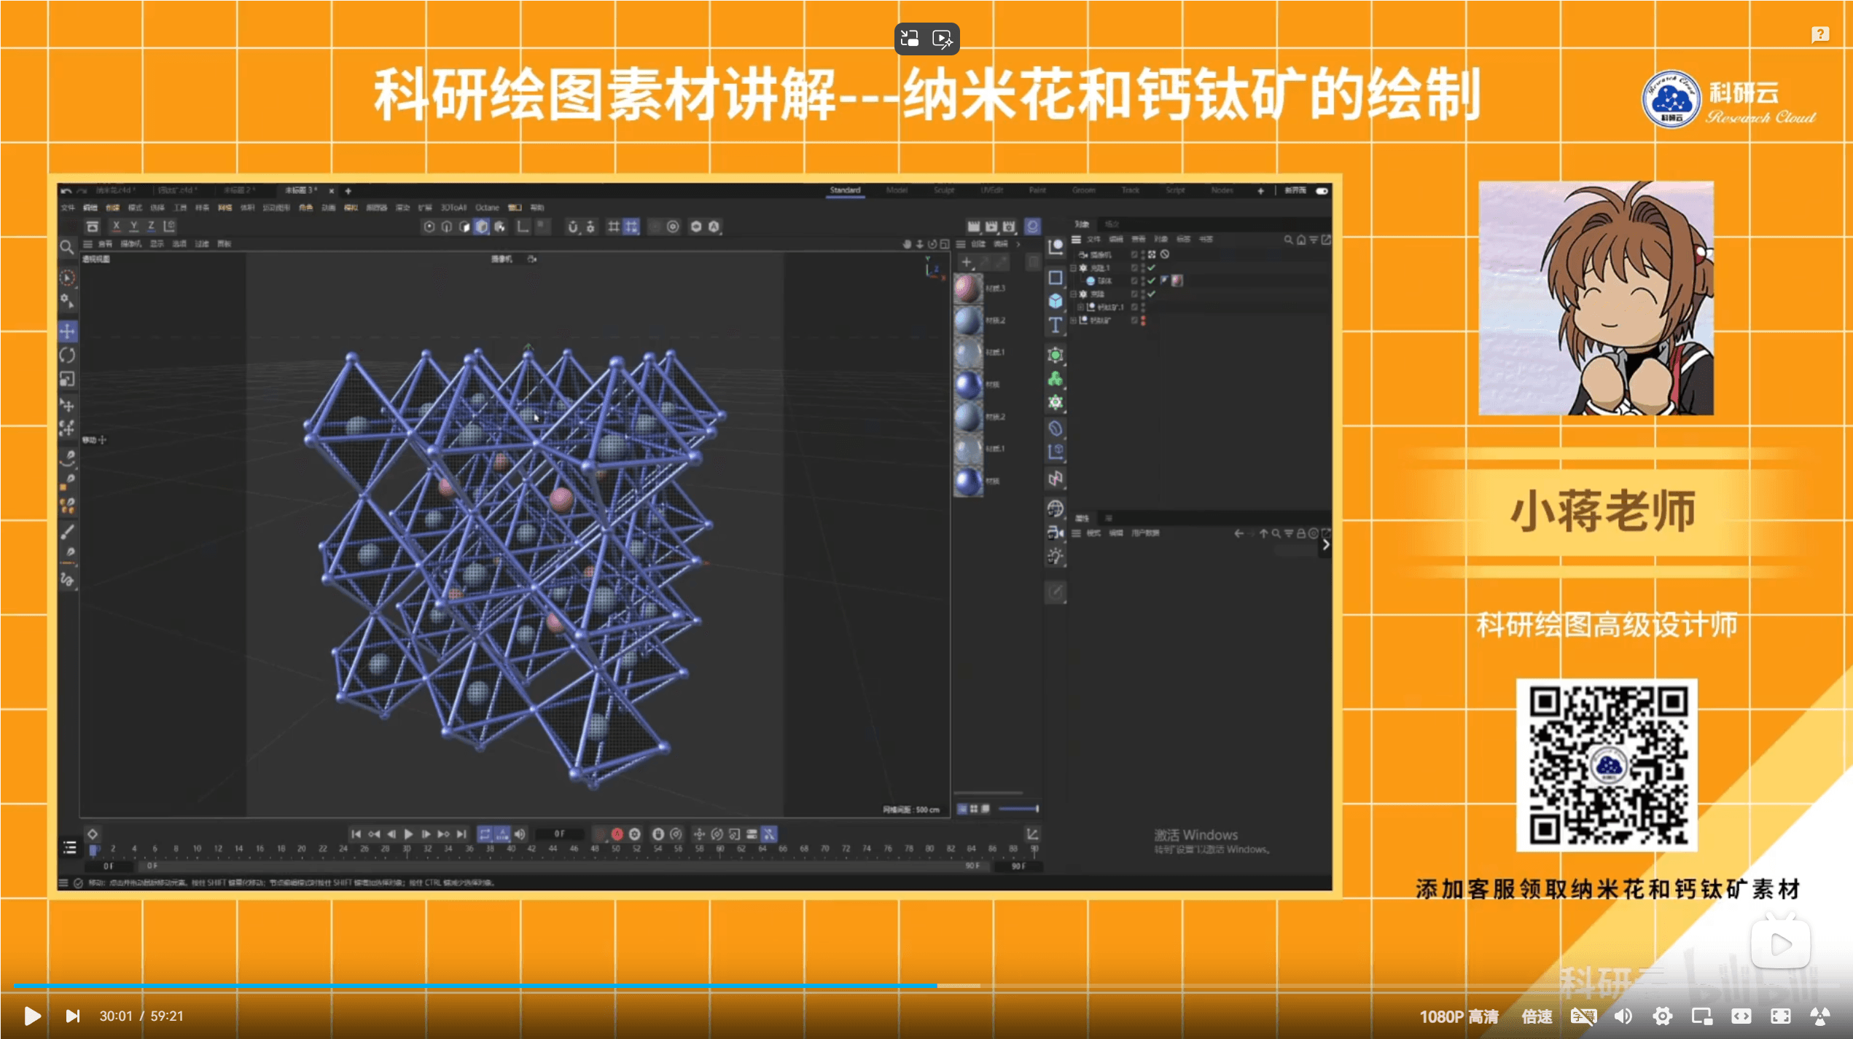Toggle the 球体 green enable checkmark
The width and height of the screenshot is (1853, 1039).
click(x=1152, y=281)
